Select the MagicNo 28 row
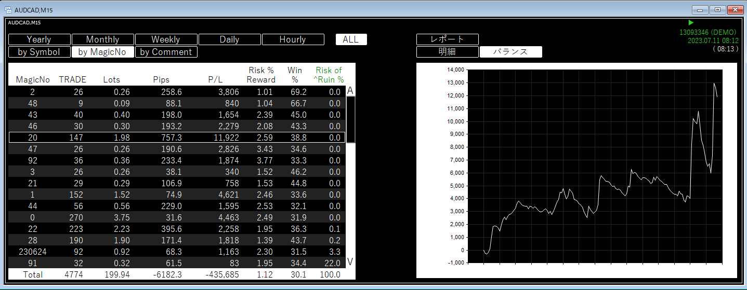 [177, 240]
